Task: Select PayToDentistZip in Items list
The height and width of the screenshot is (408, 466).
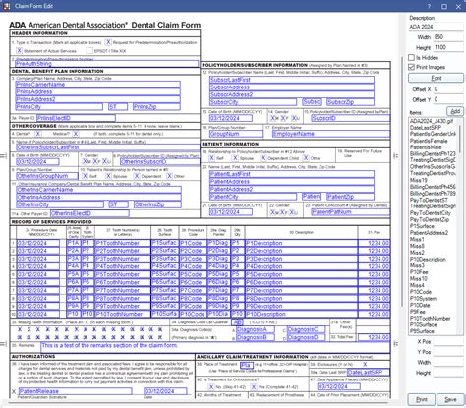Action: pyautogui.click(x=430, y=219)
